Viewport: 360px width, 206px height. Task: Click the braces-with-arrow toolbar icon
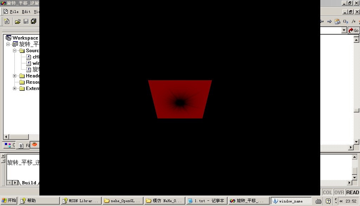346,21
